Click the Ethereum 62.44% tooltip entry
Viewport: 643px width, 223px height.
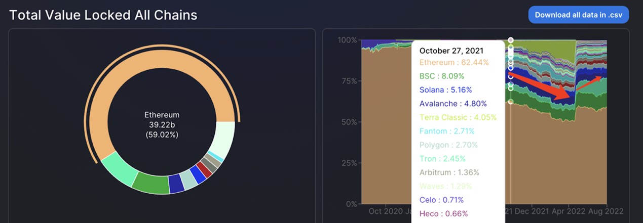click(x=454, y=62)
